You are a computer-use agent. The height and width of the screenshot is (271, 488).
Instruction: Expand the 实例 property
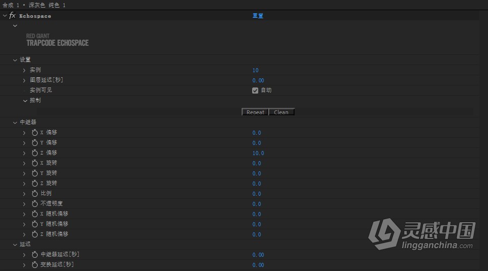pyautogui.click(x=24, y=70)
